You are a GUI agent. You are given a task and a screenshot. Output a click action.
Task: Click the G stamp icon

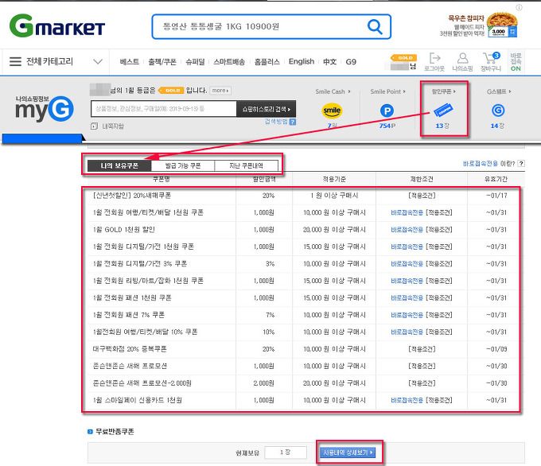click(498, 111)
